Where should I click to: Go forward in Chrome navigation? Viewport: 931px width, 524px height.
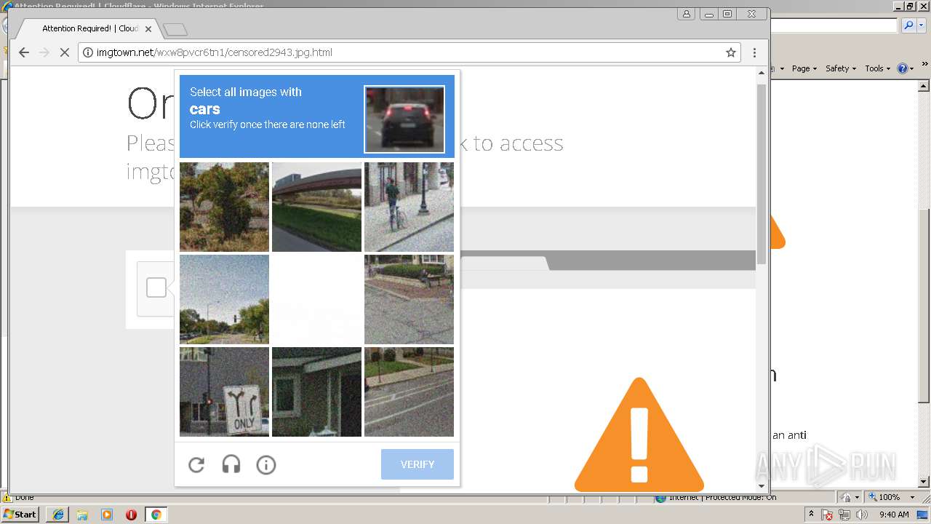[44, 52]
